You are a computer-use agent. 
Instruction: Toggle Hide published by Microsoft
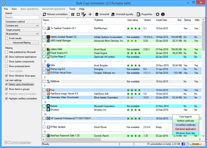(x=7, y=52)
